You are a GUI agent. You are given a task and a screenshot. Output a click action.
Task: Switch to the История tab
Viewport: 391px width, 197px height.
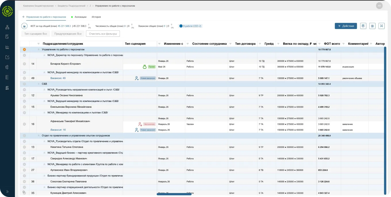[x=96, y=17]
